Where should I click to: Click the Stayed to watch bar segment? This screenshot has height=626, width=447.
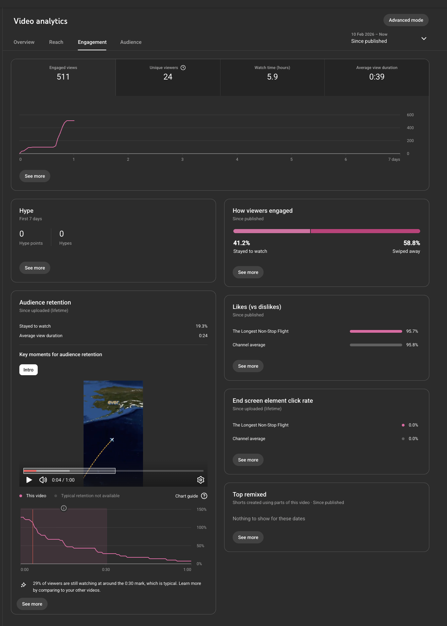(272, 231)
